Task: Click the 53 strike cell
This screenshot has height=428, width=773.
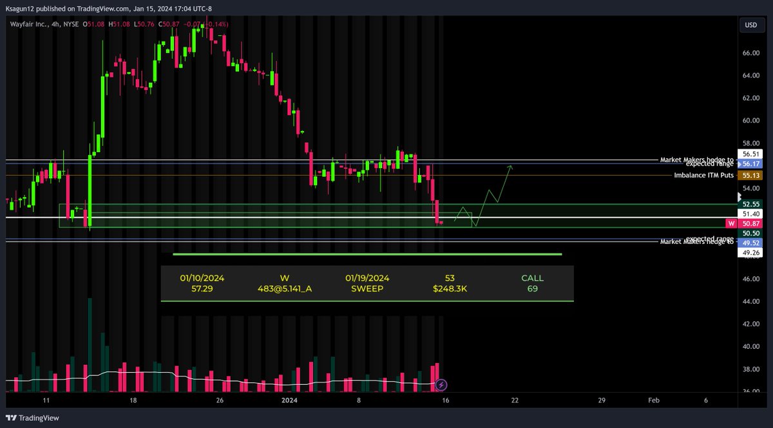Action: 450,278
